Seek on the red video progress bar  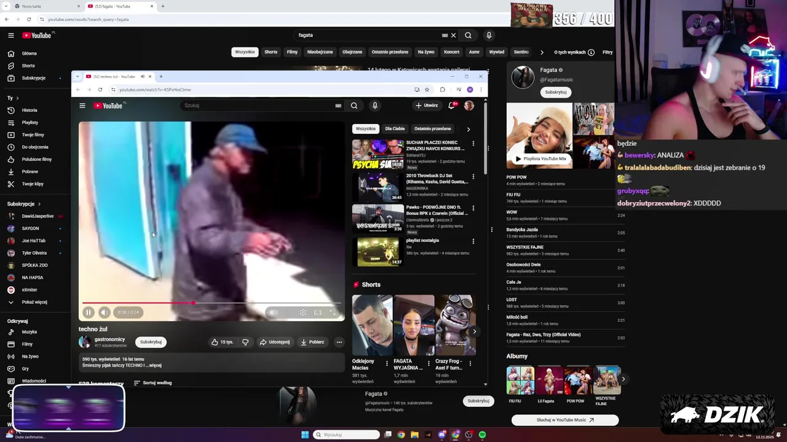[212, 303]
